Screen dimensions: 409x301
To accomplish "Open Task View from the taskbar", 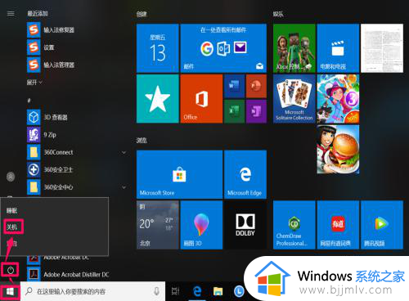I will pos(175,291).
